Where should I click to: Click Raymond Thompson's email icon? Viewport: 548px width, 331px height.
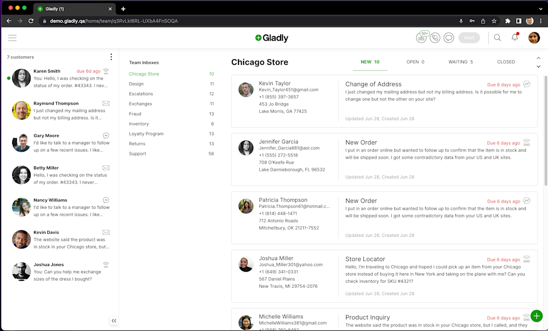pos(106,103)
